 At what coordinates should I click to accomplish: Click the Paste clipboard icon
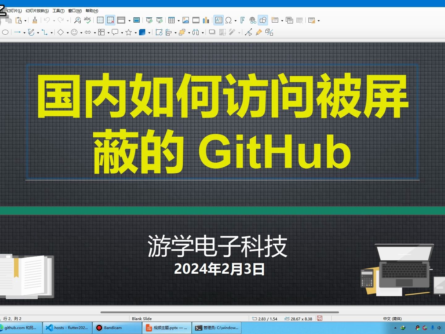(19, 20)
